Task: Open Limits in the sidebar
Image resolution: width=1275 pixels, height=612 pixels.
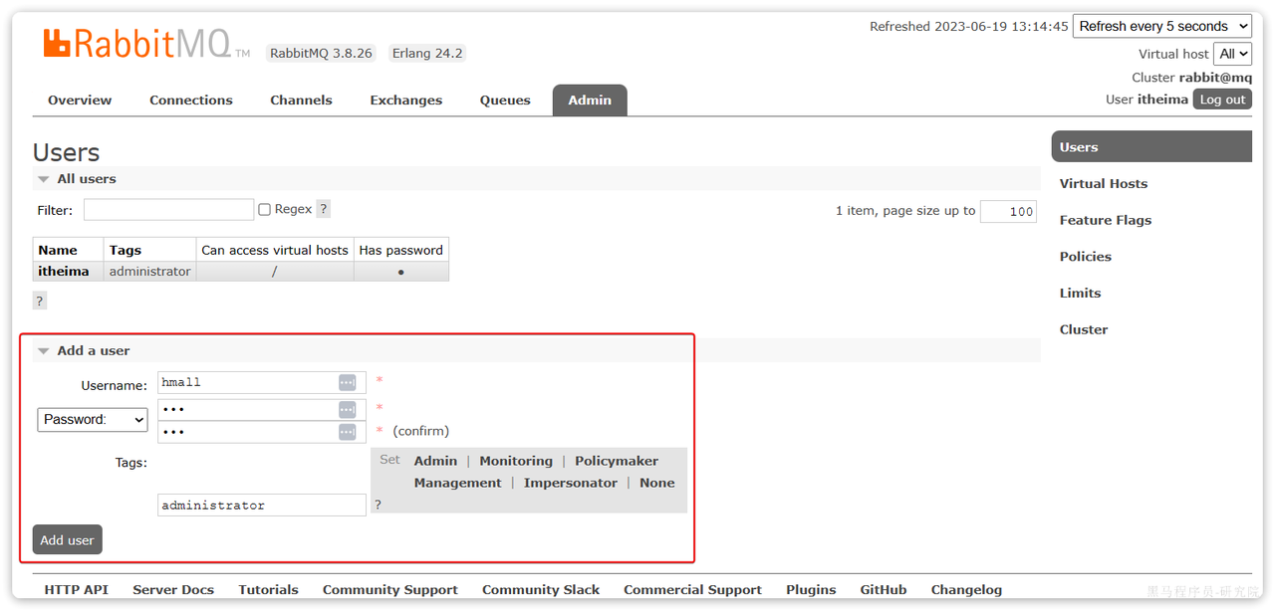Action: pos(1081,294)
